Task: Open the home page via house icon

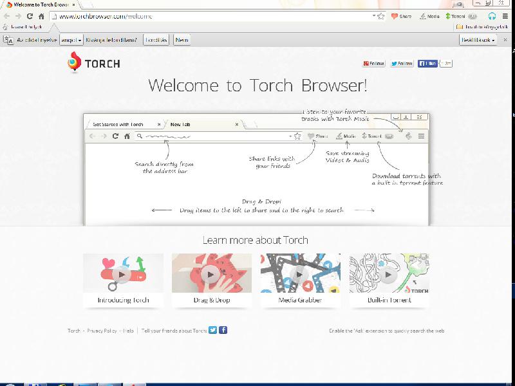Action: click(41, 16)
